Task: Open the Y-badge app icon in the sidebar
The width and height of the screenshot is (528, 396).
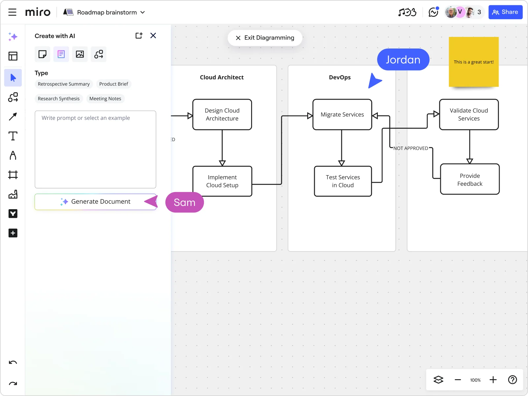Action: [x=13, y=214]
